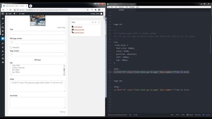Open the User Manual help link

pyautogui.click(x=78, y=27)
